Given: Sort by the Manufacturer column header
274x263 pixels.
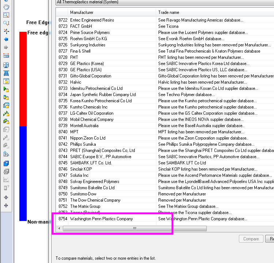Looking at the screenshot, I should tap(112, 12).
